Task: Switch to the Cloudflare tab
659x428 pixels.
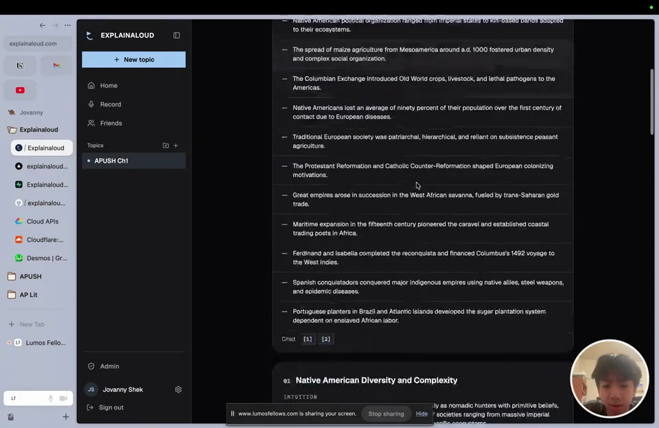Action: coord(42,240)
